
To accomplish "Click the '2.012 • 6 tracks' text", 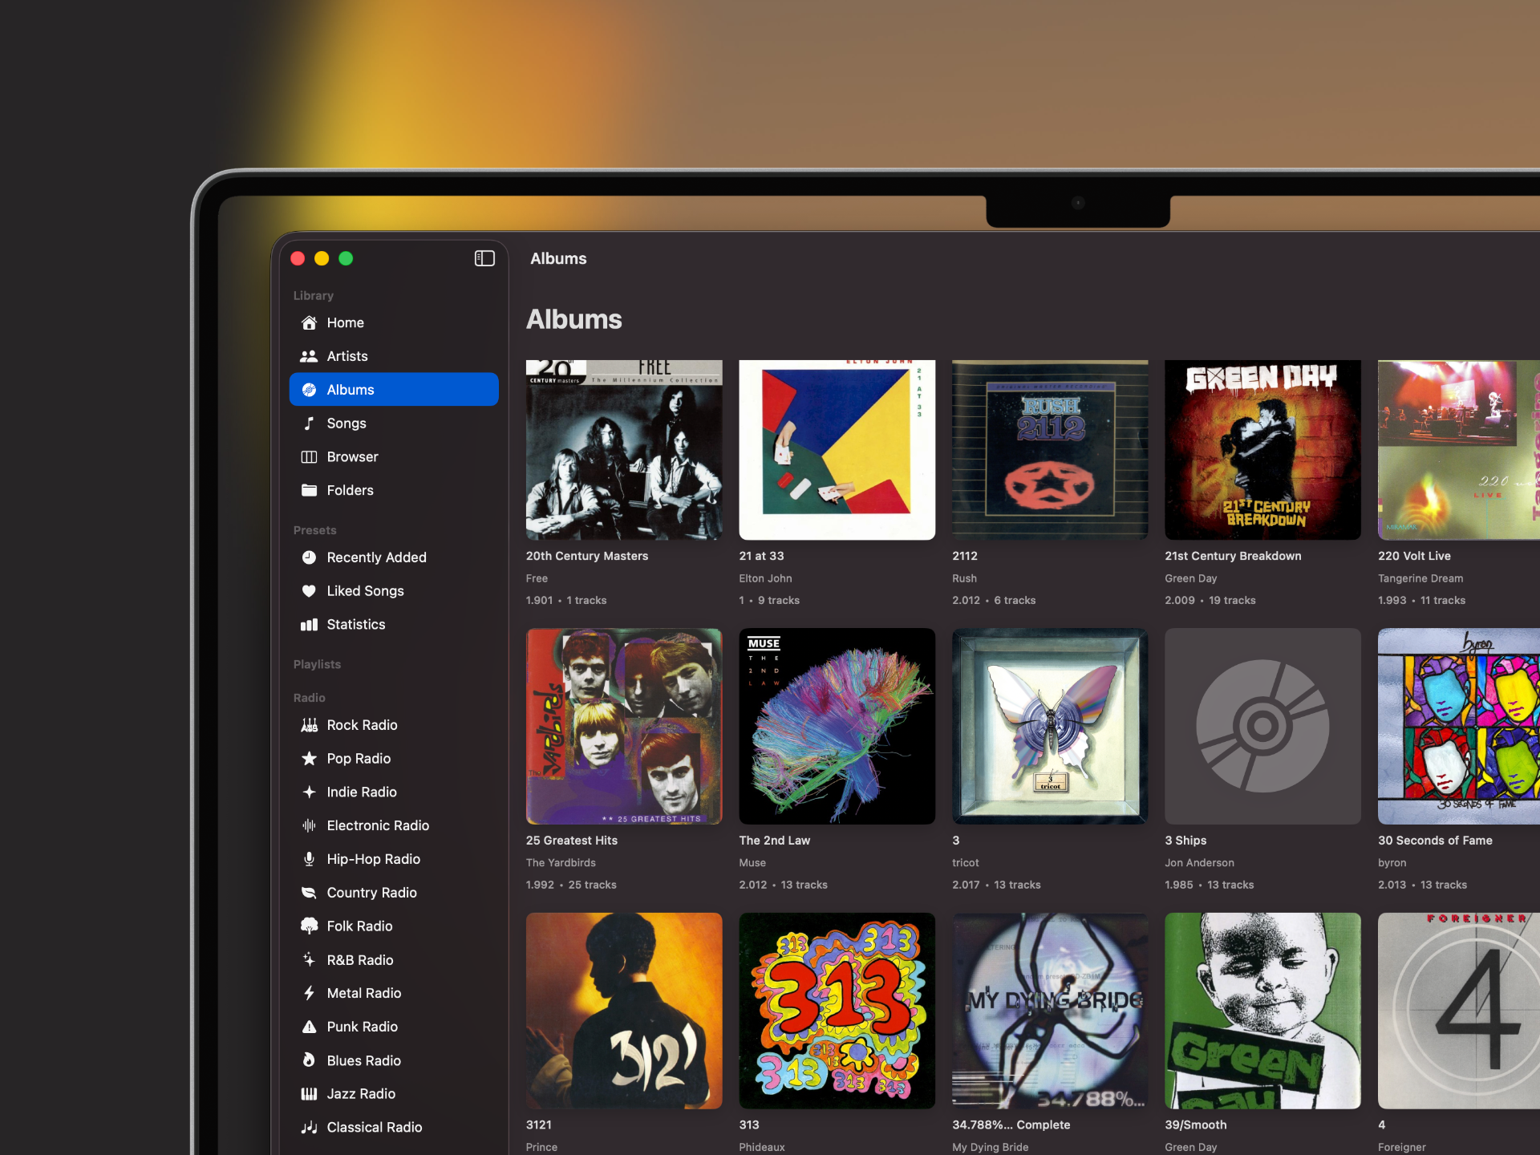I will tap(994, 600).
